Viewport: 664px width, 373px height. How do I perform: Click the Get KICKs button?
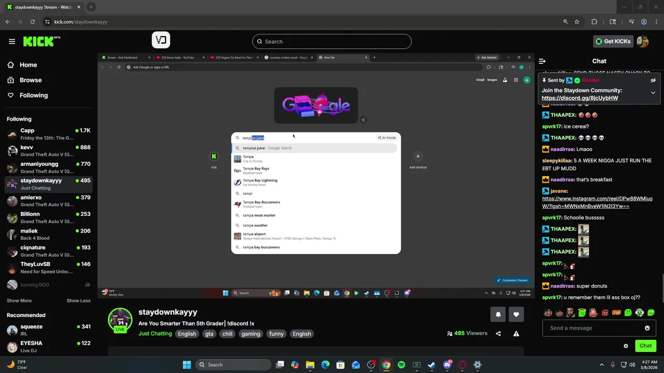[613, 41]
